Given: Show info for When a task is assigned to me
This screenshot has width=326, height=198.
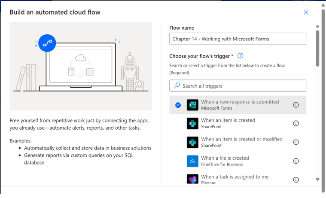Looking at the screenshot, I should coord(296,180).
